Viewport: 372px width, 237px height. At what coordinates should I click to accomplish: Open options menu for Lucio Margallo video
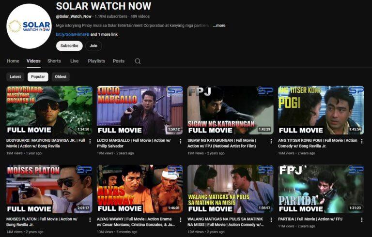[x=181, y=141]
